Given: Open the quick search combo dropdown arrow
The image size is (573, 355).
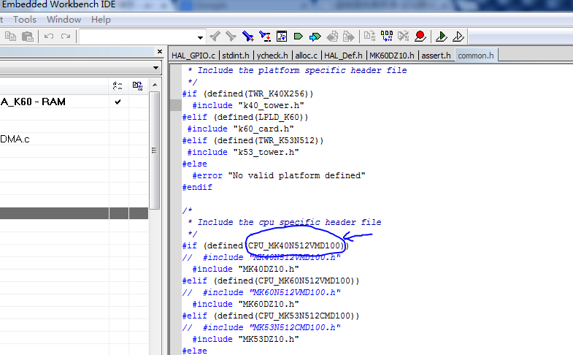Looking at the screenshot, I should (x=200, y=37).
